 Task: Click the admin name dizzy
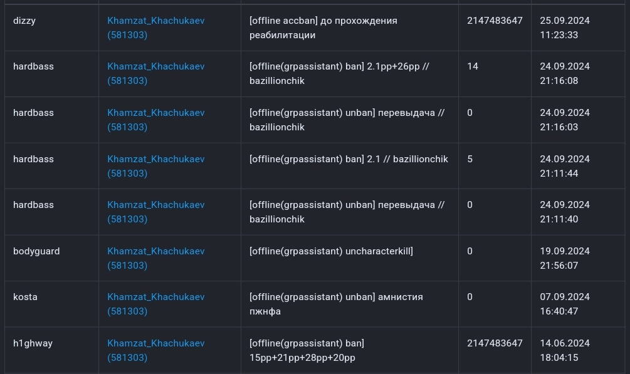coord(24,21)
